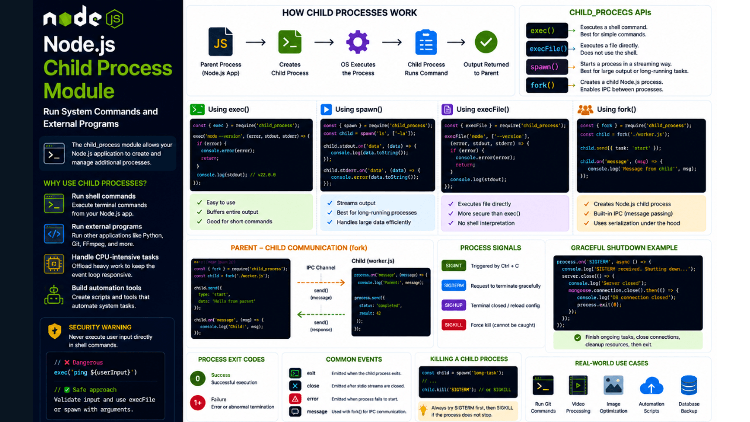The height and width of the screenshot is (422, 750).
Task: Select the green Creates Child Process terminal icon
Action: coord(289,42)
